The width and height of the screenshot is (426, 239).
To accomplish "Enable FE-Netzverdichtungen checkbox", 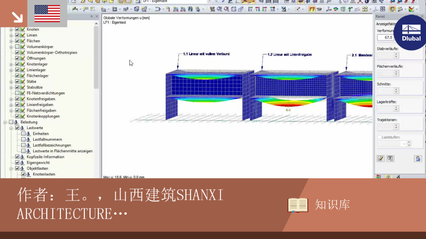I will (x=17, y=93).
